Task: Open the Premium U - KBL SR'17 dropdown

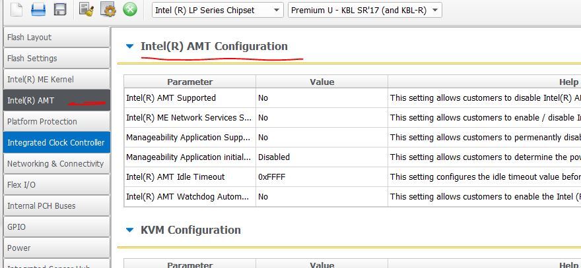Action: pos(364,10)
